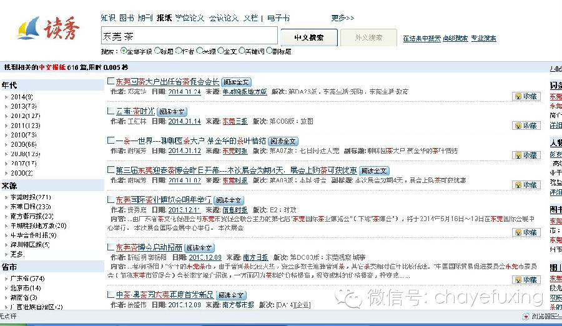The width and height of the screenshot is (562, 326).
Task: Open the 高级搜索 link
Action: point(455,38)
